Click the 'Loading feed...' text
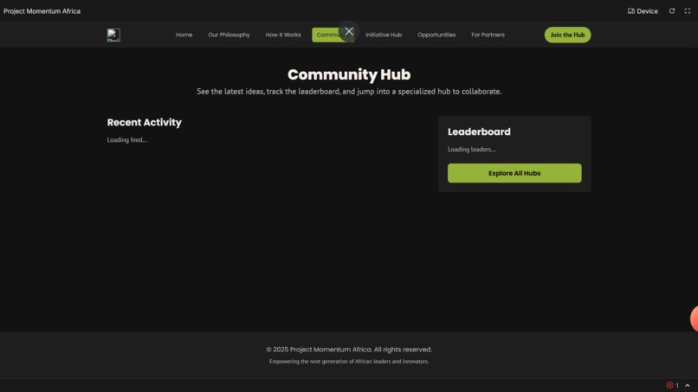698x392 pixels. click(126, 139)
